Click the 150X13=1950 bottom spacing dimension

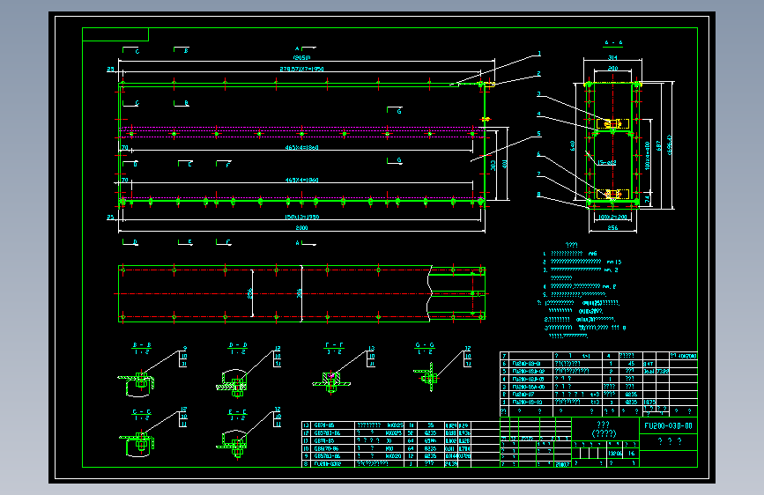[x=301, y=217]
